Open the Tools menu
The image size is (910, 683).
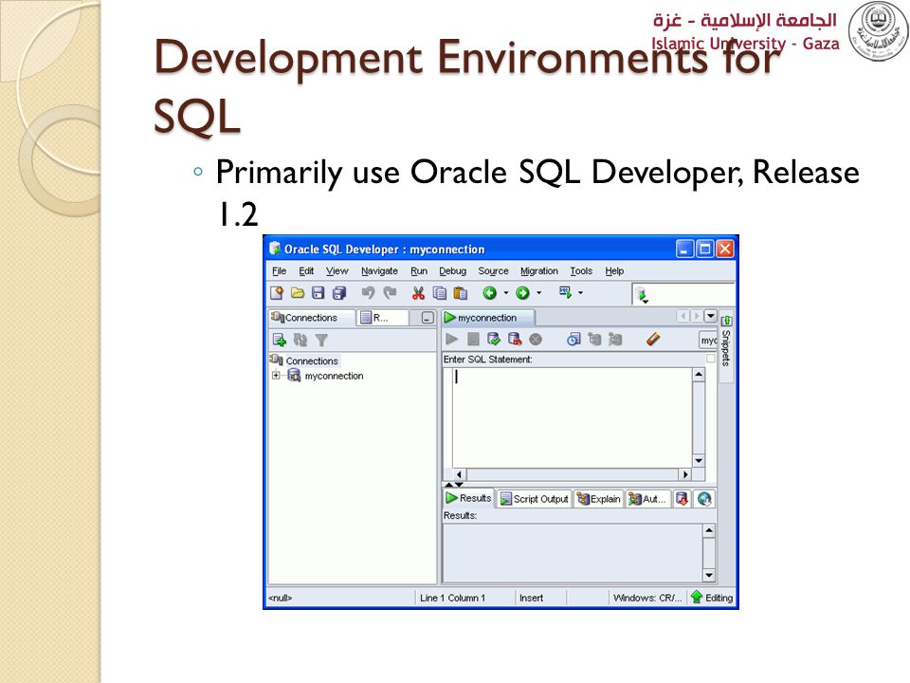(581, 270)
